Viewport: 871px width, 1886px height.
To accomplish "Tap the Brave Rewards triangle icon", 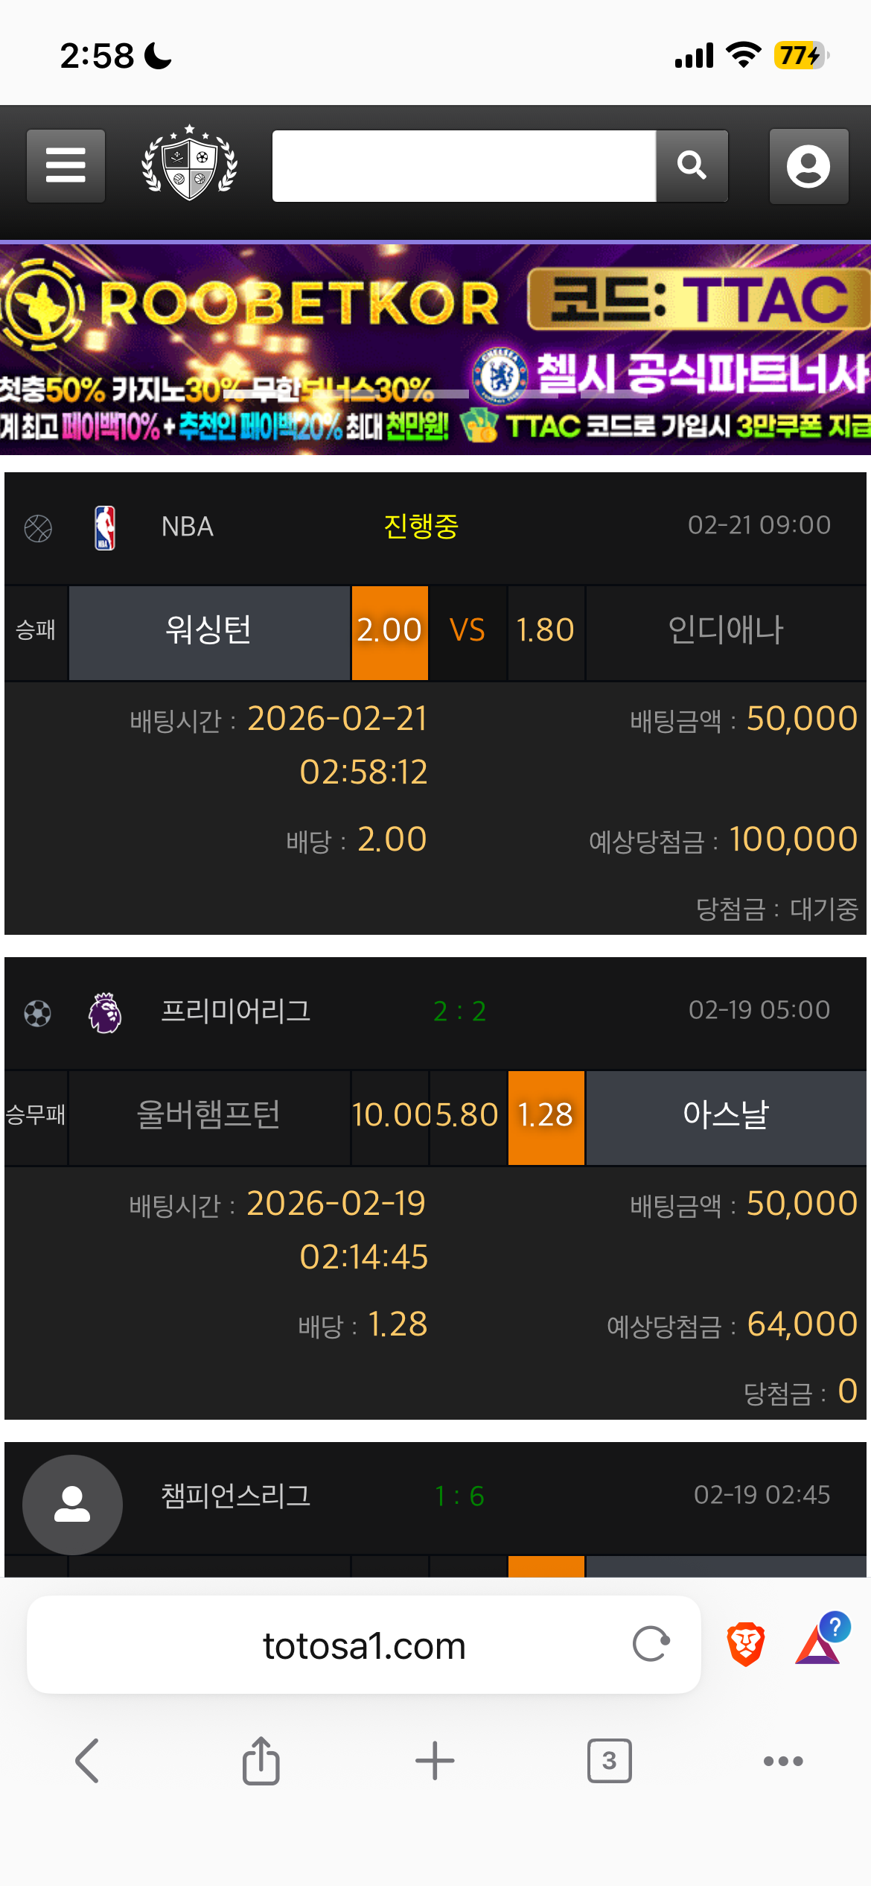I will [x=819, y=1644].
